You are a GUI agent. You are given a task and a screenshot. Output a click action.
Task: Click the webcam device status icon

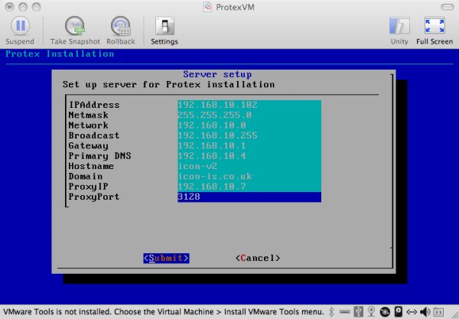pos(372,312)
